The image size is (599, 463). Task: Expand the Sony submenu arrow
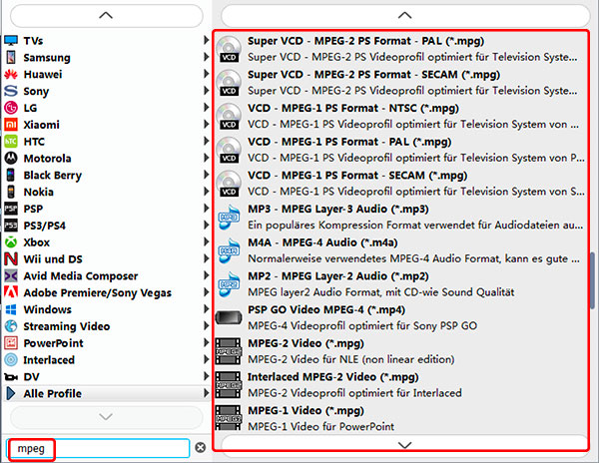click(206, 91)
